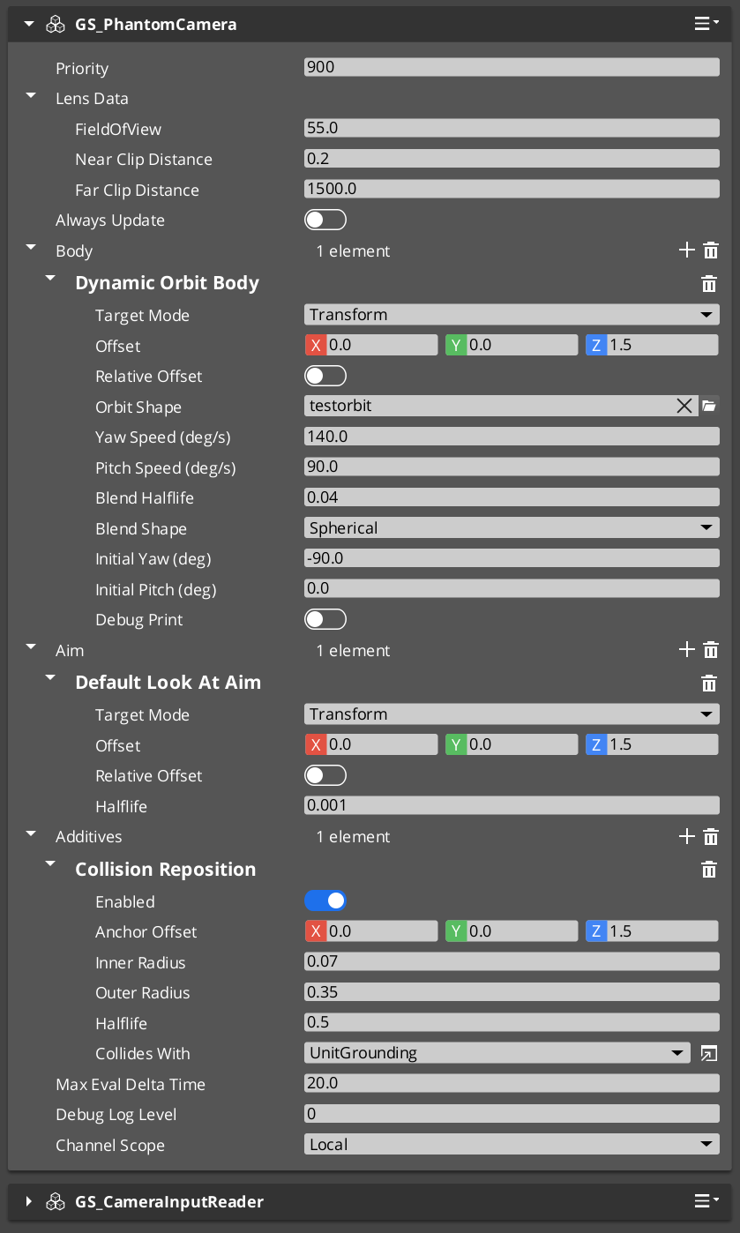
Task: Add a new element to Additives
Action: [x=687, y=836]
